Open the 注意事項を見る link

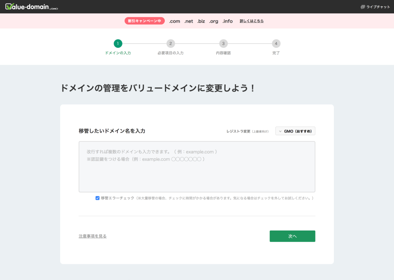pos(93,236)
